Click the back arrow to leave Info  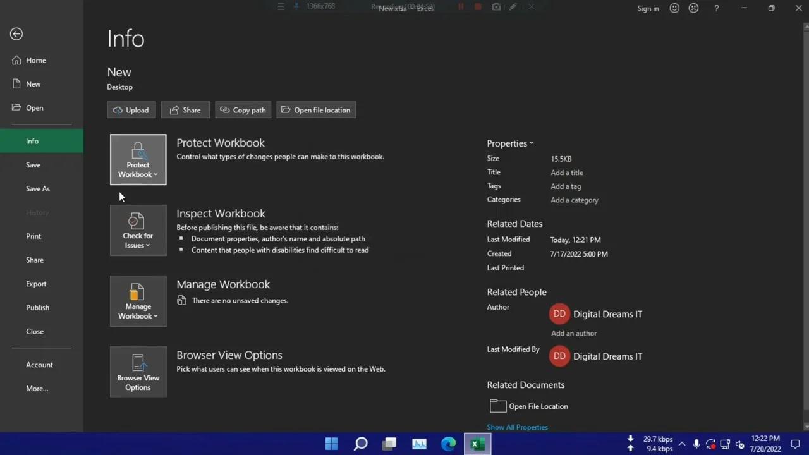(x=16, y=33)
